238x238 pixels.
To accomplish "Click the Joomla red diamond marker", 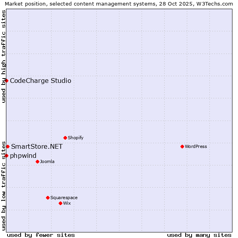I will coord(37,161).
